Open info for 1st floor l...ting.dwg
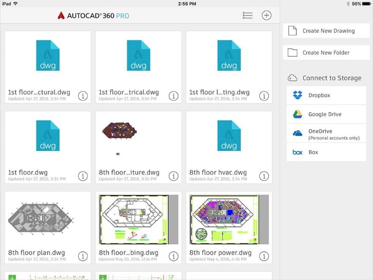 [x=264, y=96]
